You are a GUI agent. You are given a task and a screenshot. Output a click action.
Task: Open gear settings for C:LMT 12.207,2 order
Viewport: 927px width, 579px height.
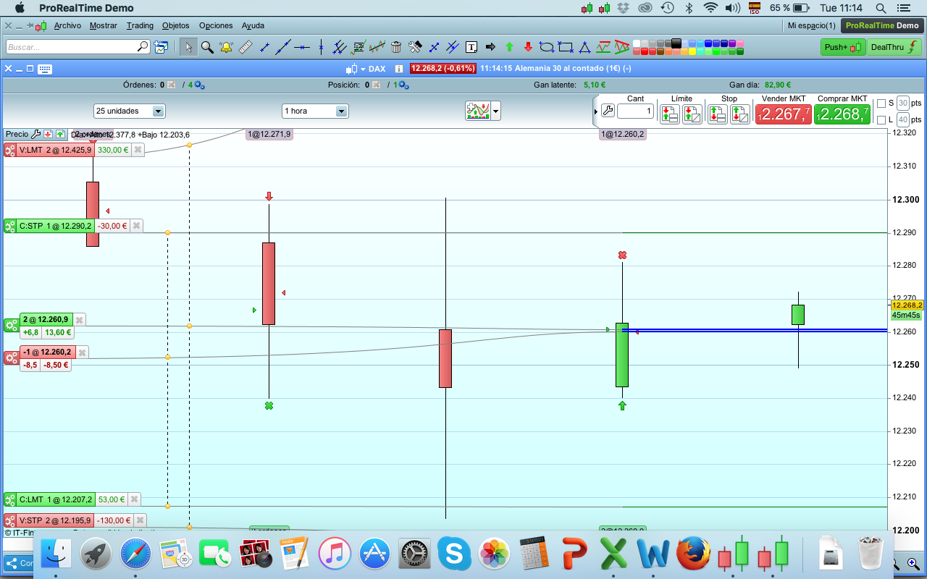point(10,499)
